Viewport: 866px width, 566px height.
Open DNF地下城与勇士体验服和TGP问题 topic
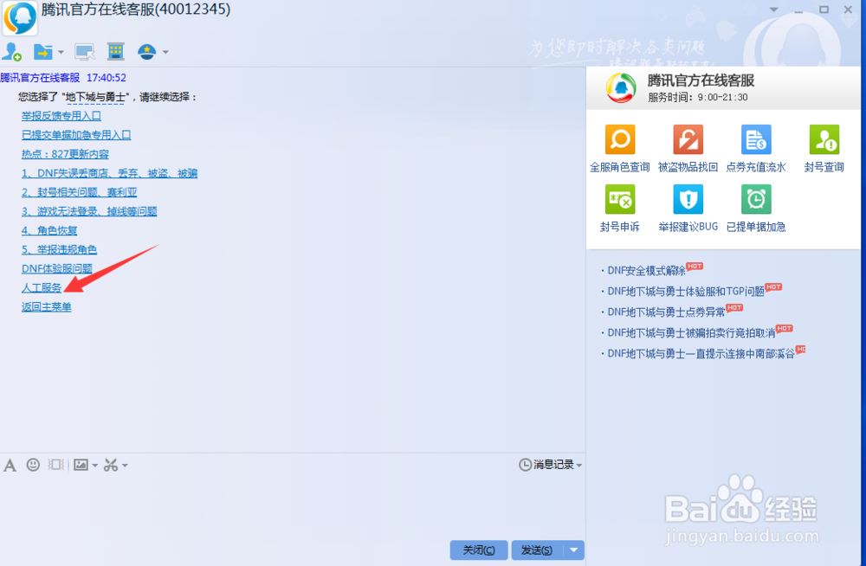click(685, 291)
